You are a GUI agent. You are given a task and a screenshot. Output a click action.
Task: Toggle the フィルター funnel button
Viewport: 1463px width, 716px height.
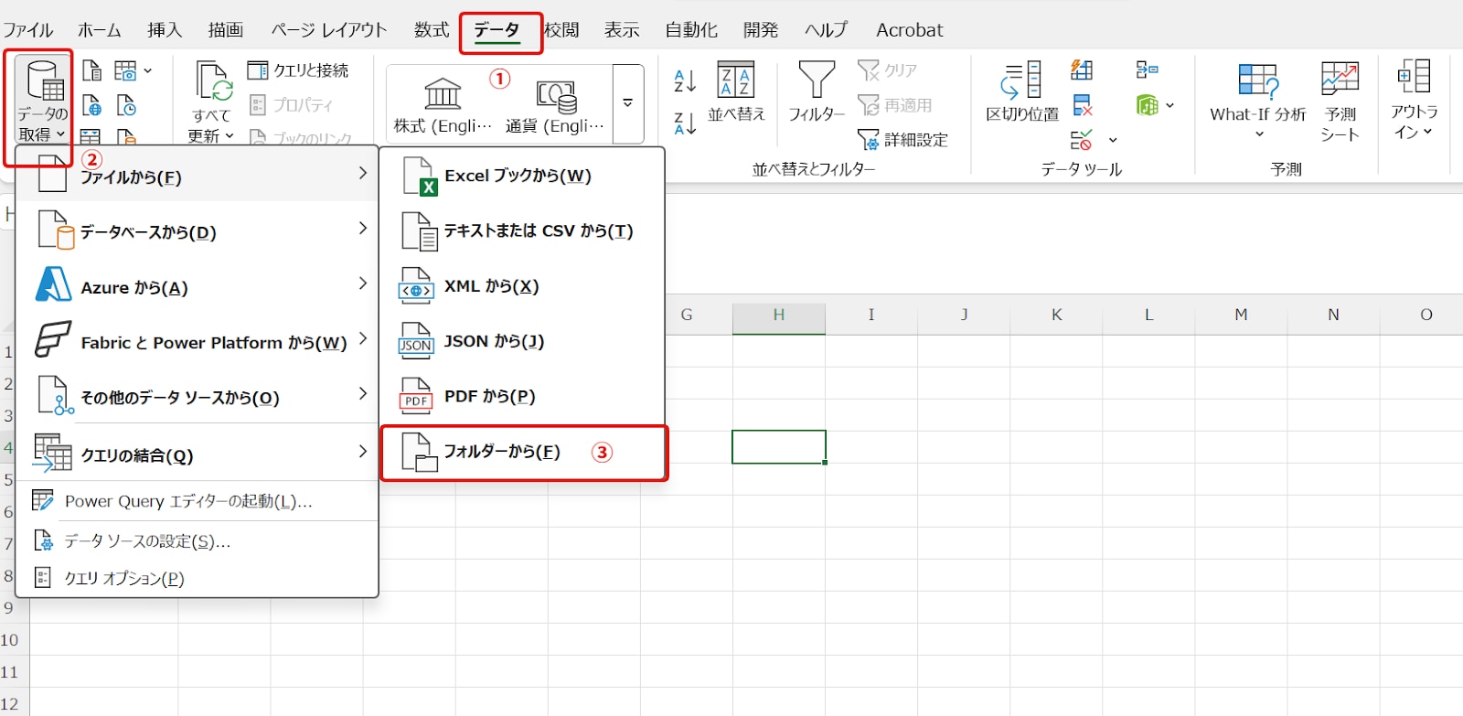pyautogui.click(x=817, y=91)
